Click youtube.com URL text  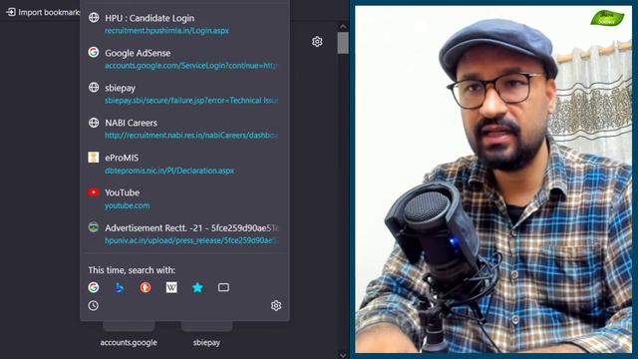pyautogui.click(x=127, y=205)
